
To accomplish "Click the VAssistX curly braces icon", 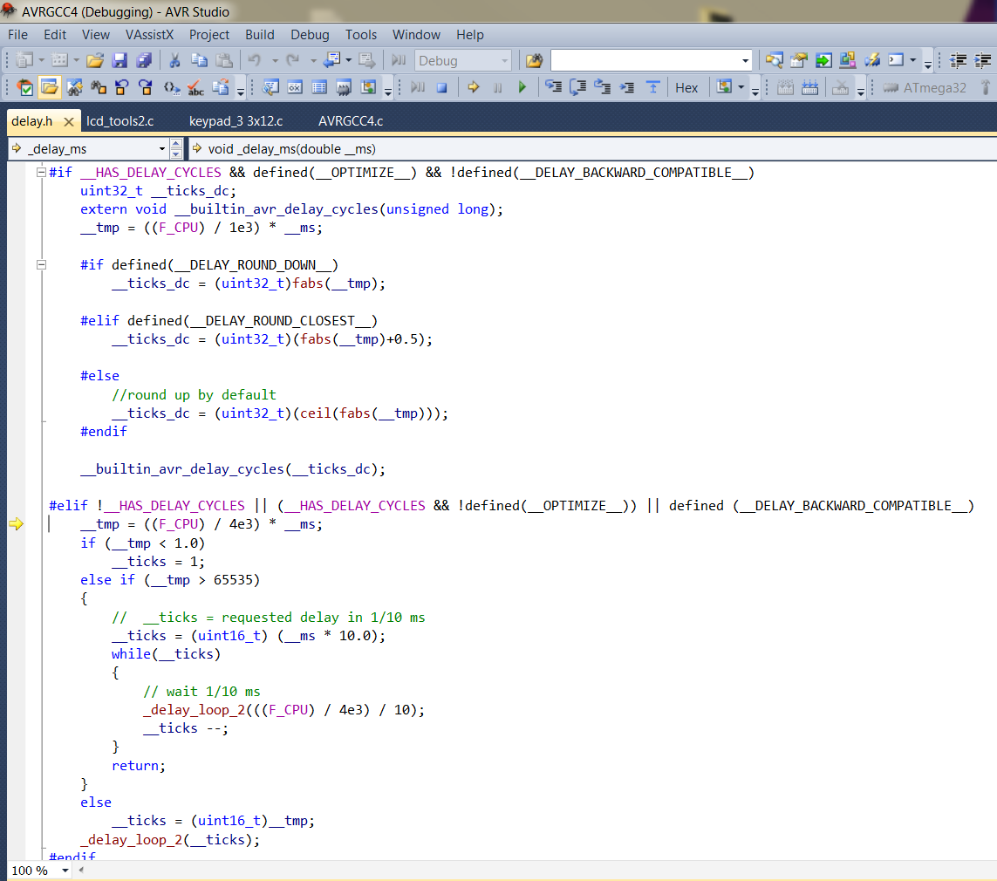I will click(x=171, y=88).
